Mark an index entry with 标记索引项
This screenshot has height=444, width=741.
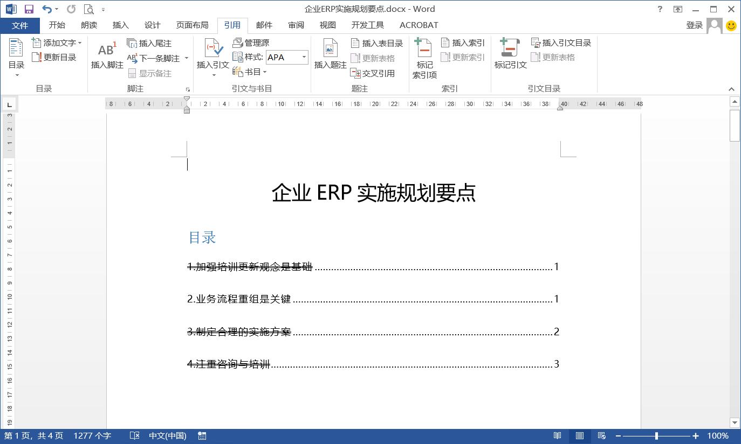[x=424, y=59]
